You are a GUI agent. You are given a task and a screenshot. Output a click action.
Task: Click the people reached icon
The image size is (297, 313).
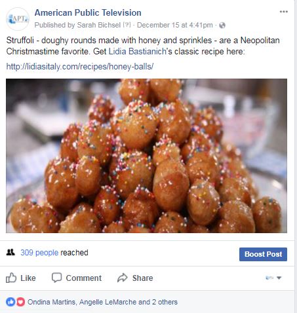pyautogui.click(x=10, y=252)
